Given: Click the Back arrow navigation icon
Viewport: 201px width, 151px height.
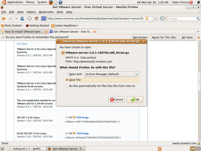Looking at the screenshot, I should (4, 19).
